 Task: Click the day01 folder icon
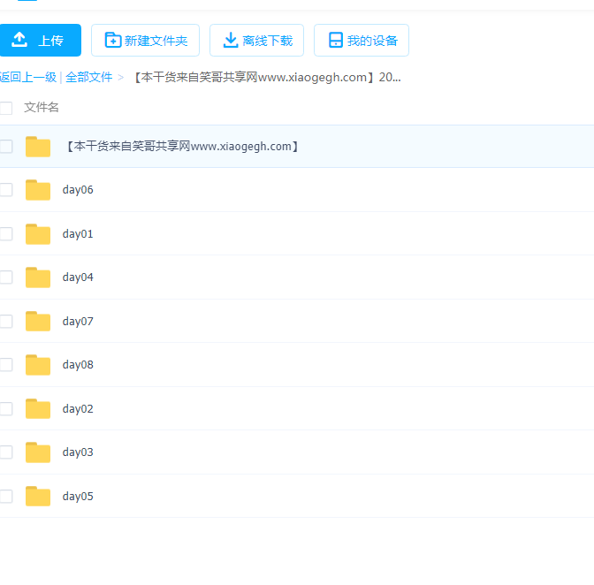tap(38, 234)
